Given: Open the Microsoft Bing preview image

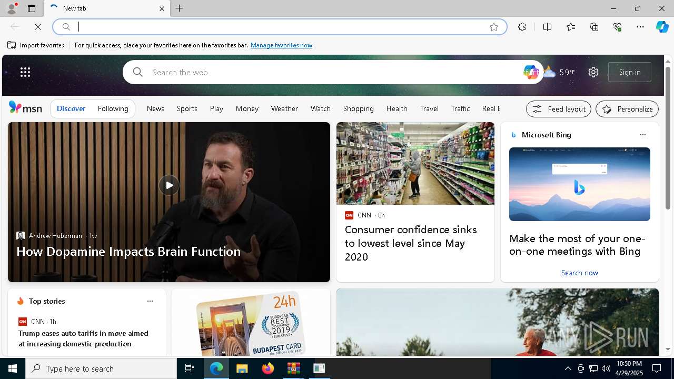Looking at the screenshot, I should point(580,184).
